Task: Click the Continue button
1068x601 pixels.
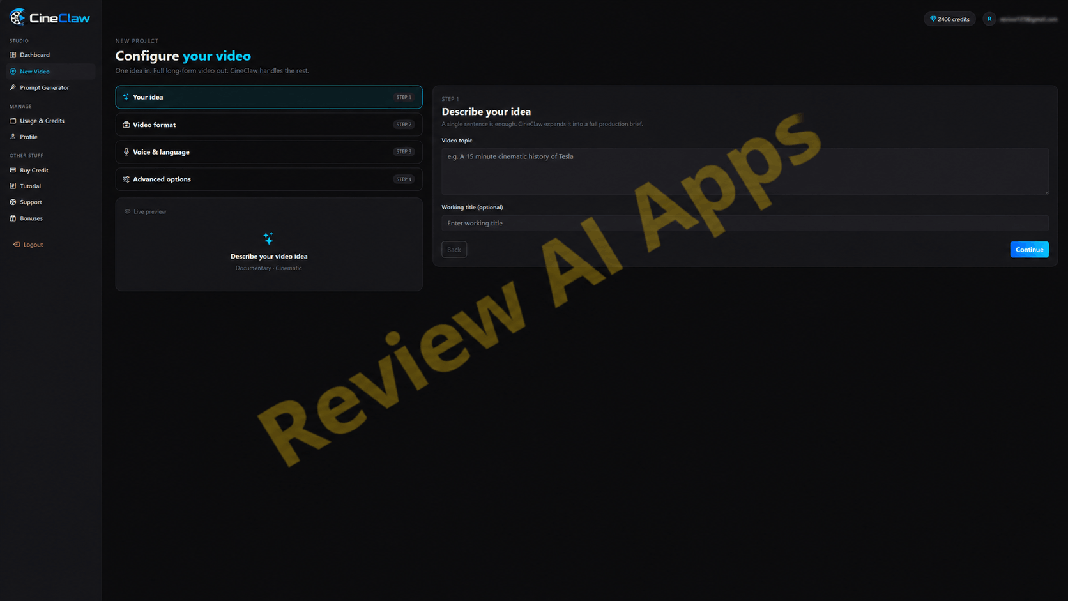Action: pyautogui.click(x=1029, y=250)
